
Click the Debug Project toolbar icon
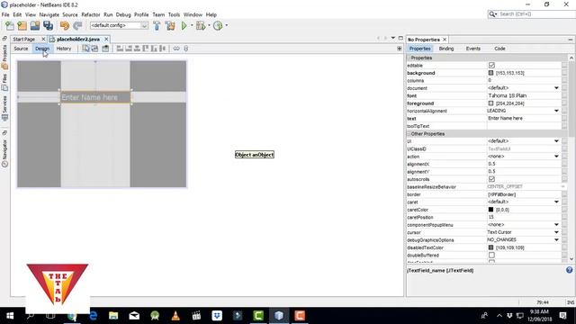click(x=201, y=26)
